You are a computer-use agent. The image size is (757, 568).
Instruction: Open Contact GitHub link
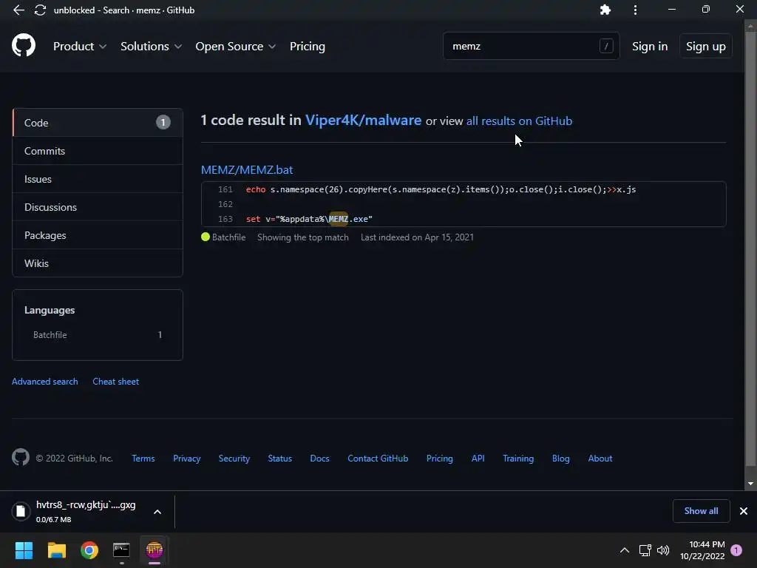tap(378, 458)
